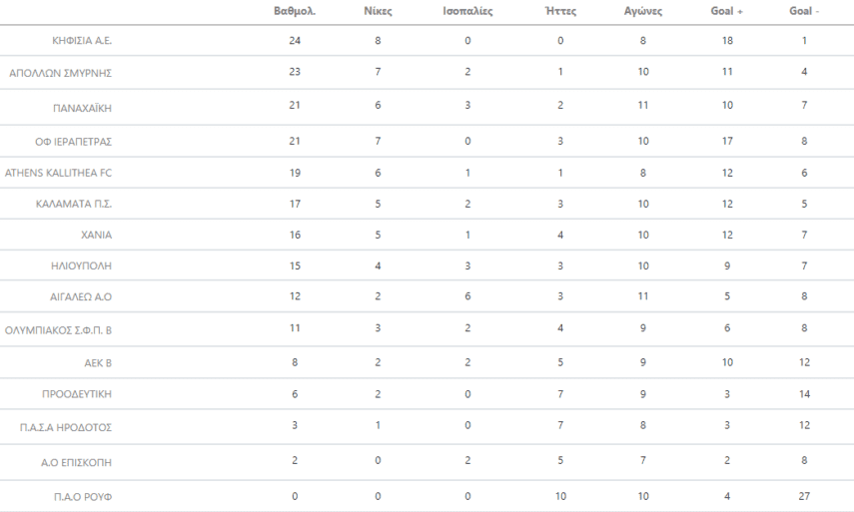Click the Goal + column header

(726, 15)
